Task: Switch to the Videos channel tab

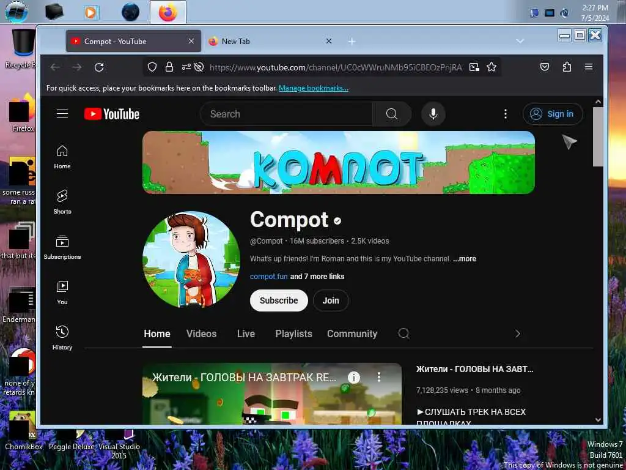Action: (201, 334)
